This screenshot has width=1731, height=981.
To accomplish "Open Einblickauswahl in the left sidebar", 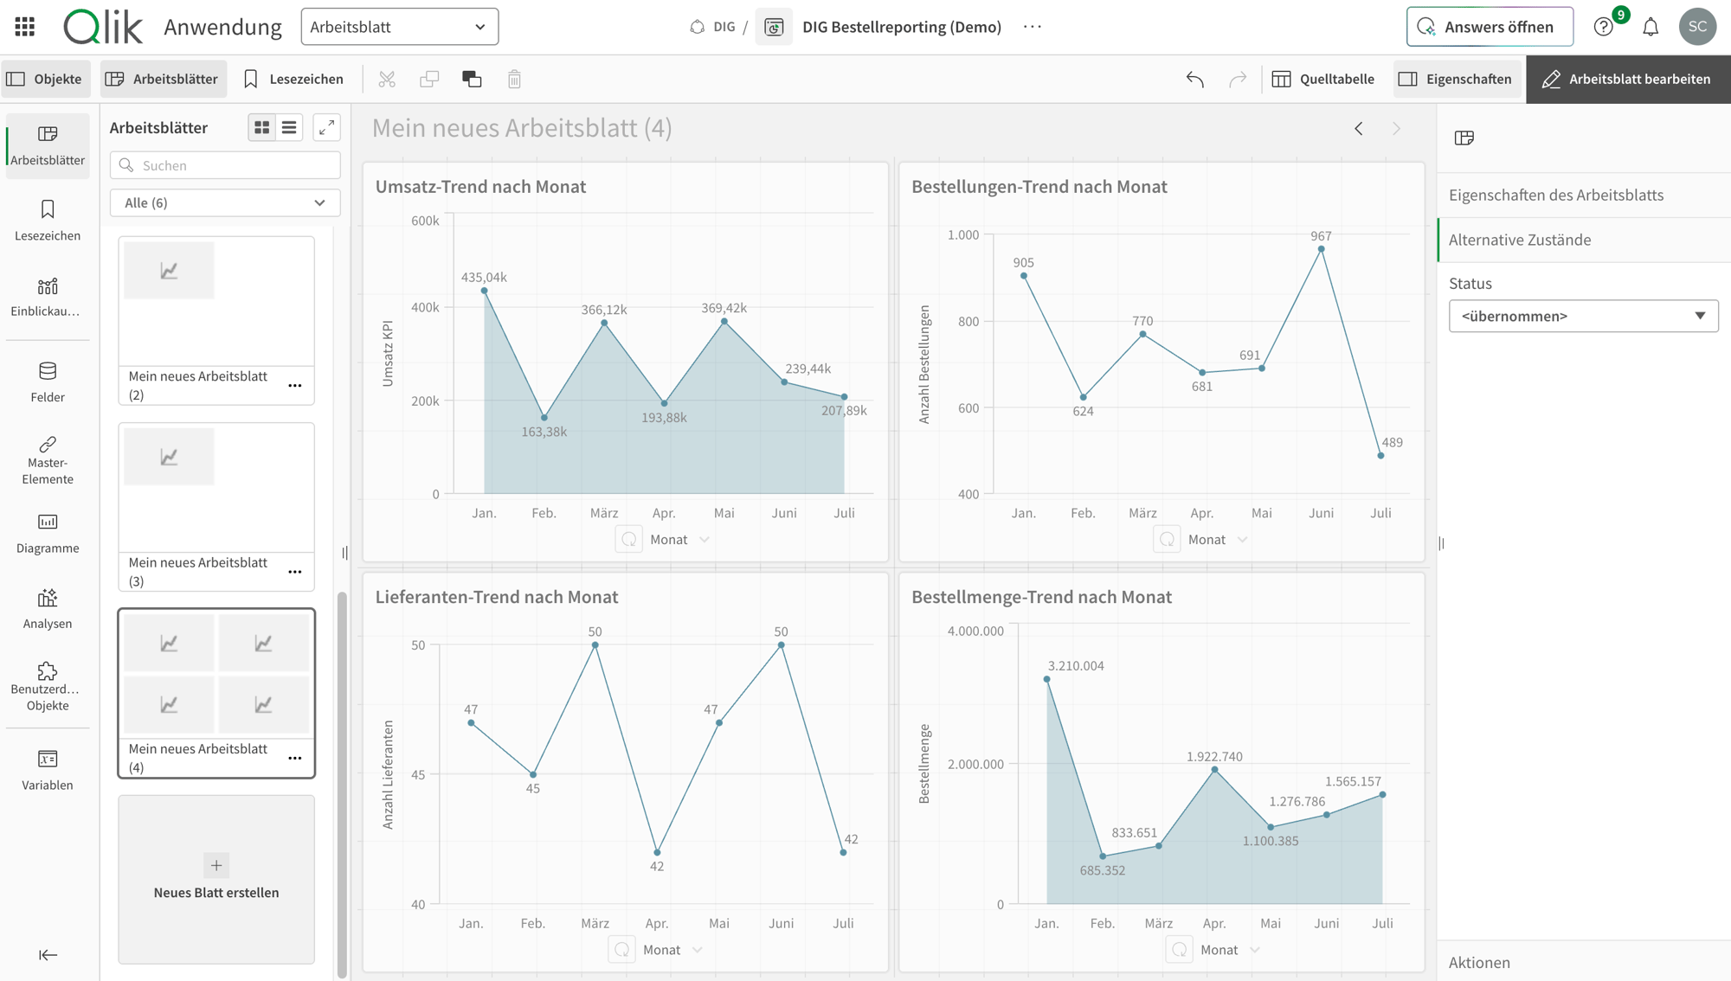I will click(x=48, y=296).
